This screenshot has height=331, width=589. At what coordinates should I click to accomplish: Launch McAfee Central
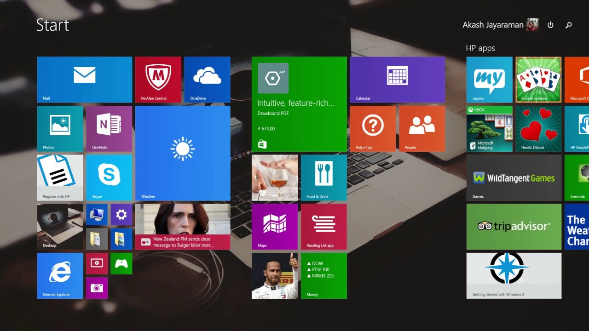[158, 80]
